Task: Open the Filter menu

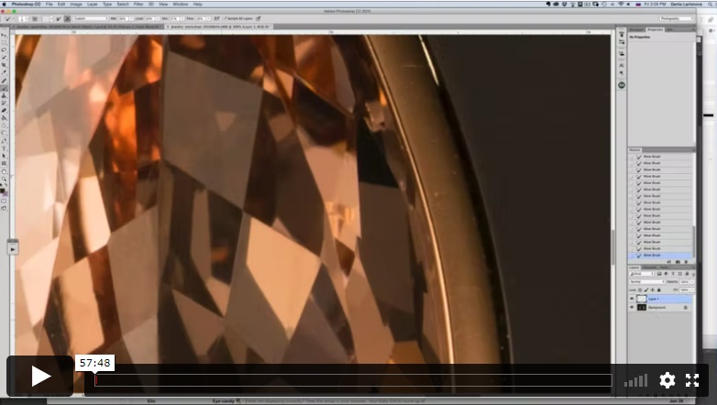Action: click(138, 4)
